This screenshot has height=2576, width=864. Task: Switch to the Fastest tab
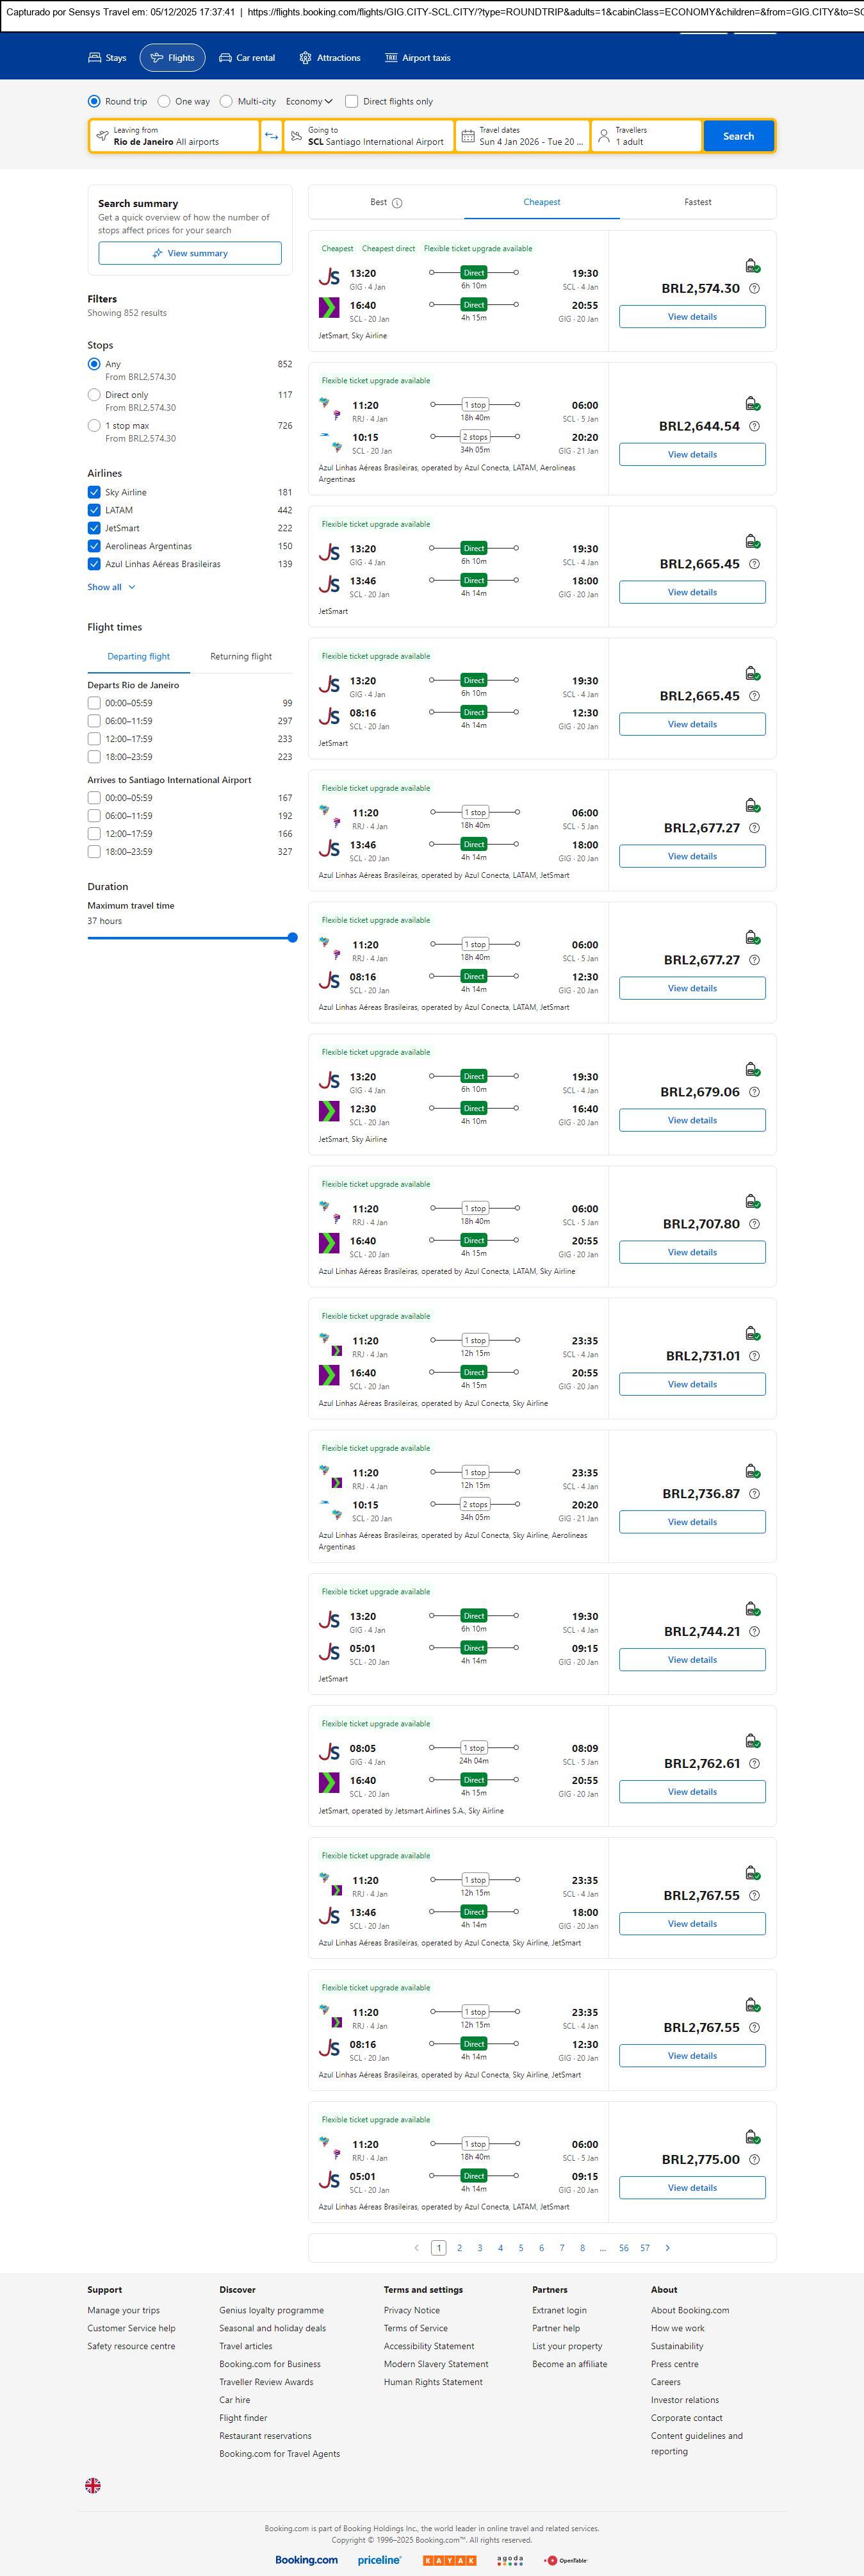[697, 202]
